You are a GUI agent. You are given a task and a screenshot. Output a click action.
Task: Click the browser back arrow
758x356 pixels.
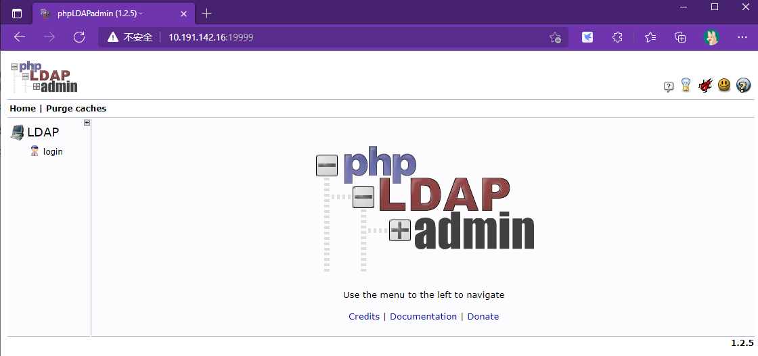tap(20, 37)
